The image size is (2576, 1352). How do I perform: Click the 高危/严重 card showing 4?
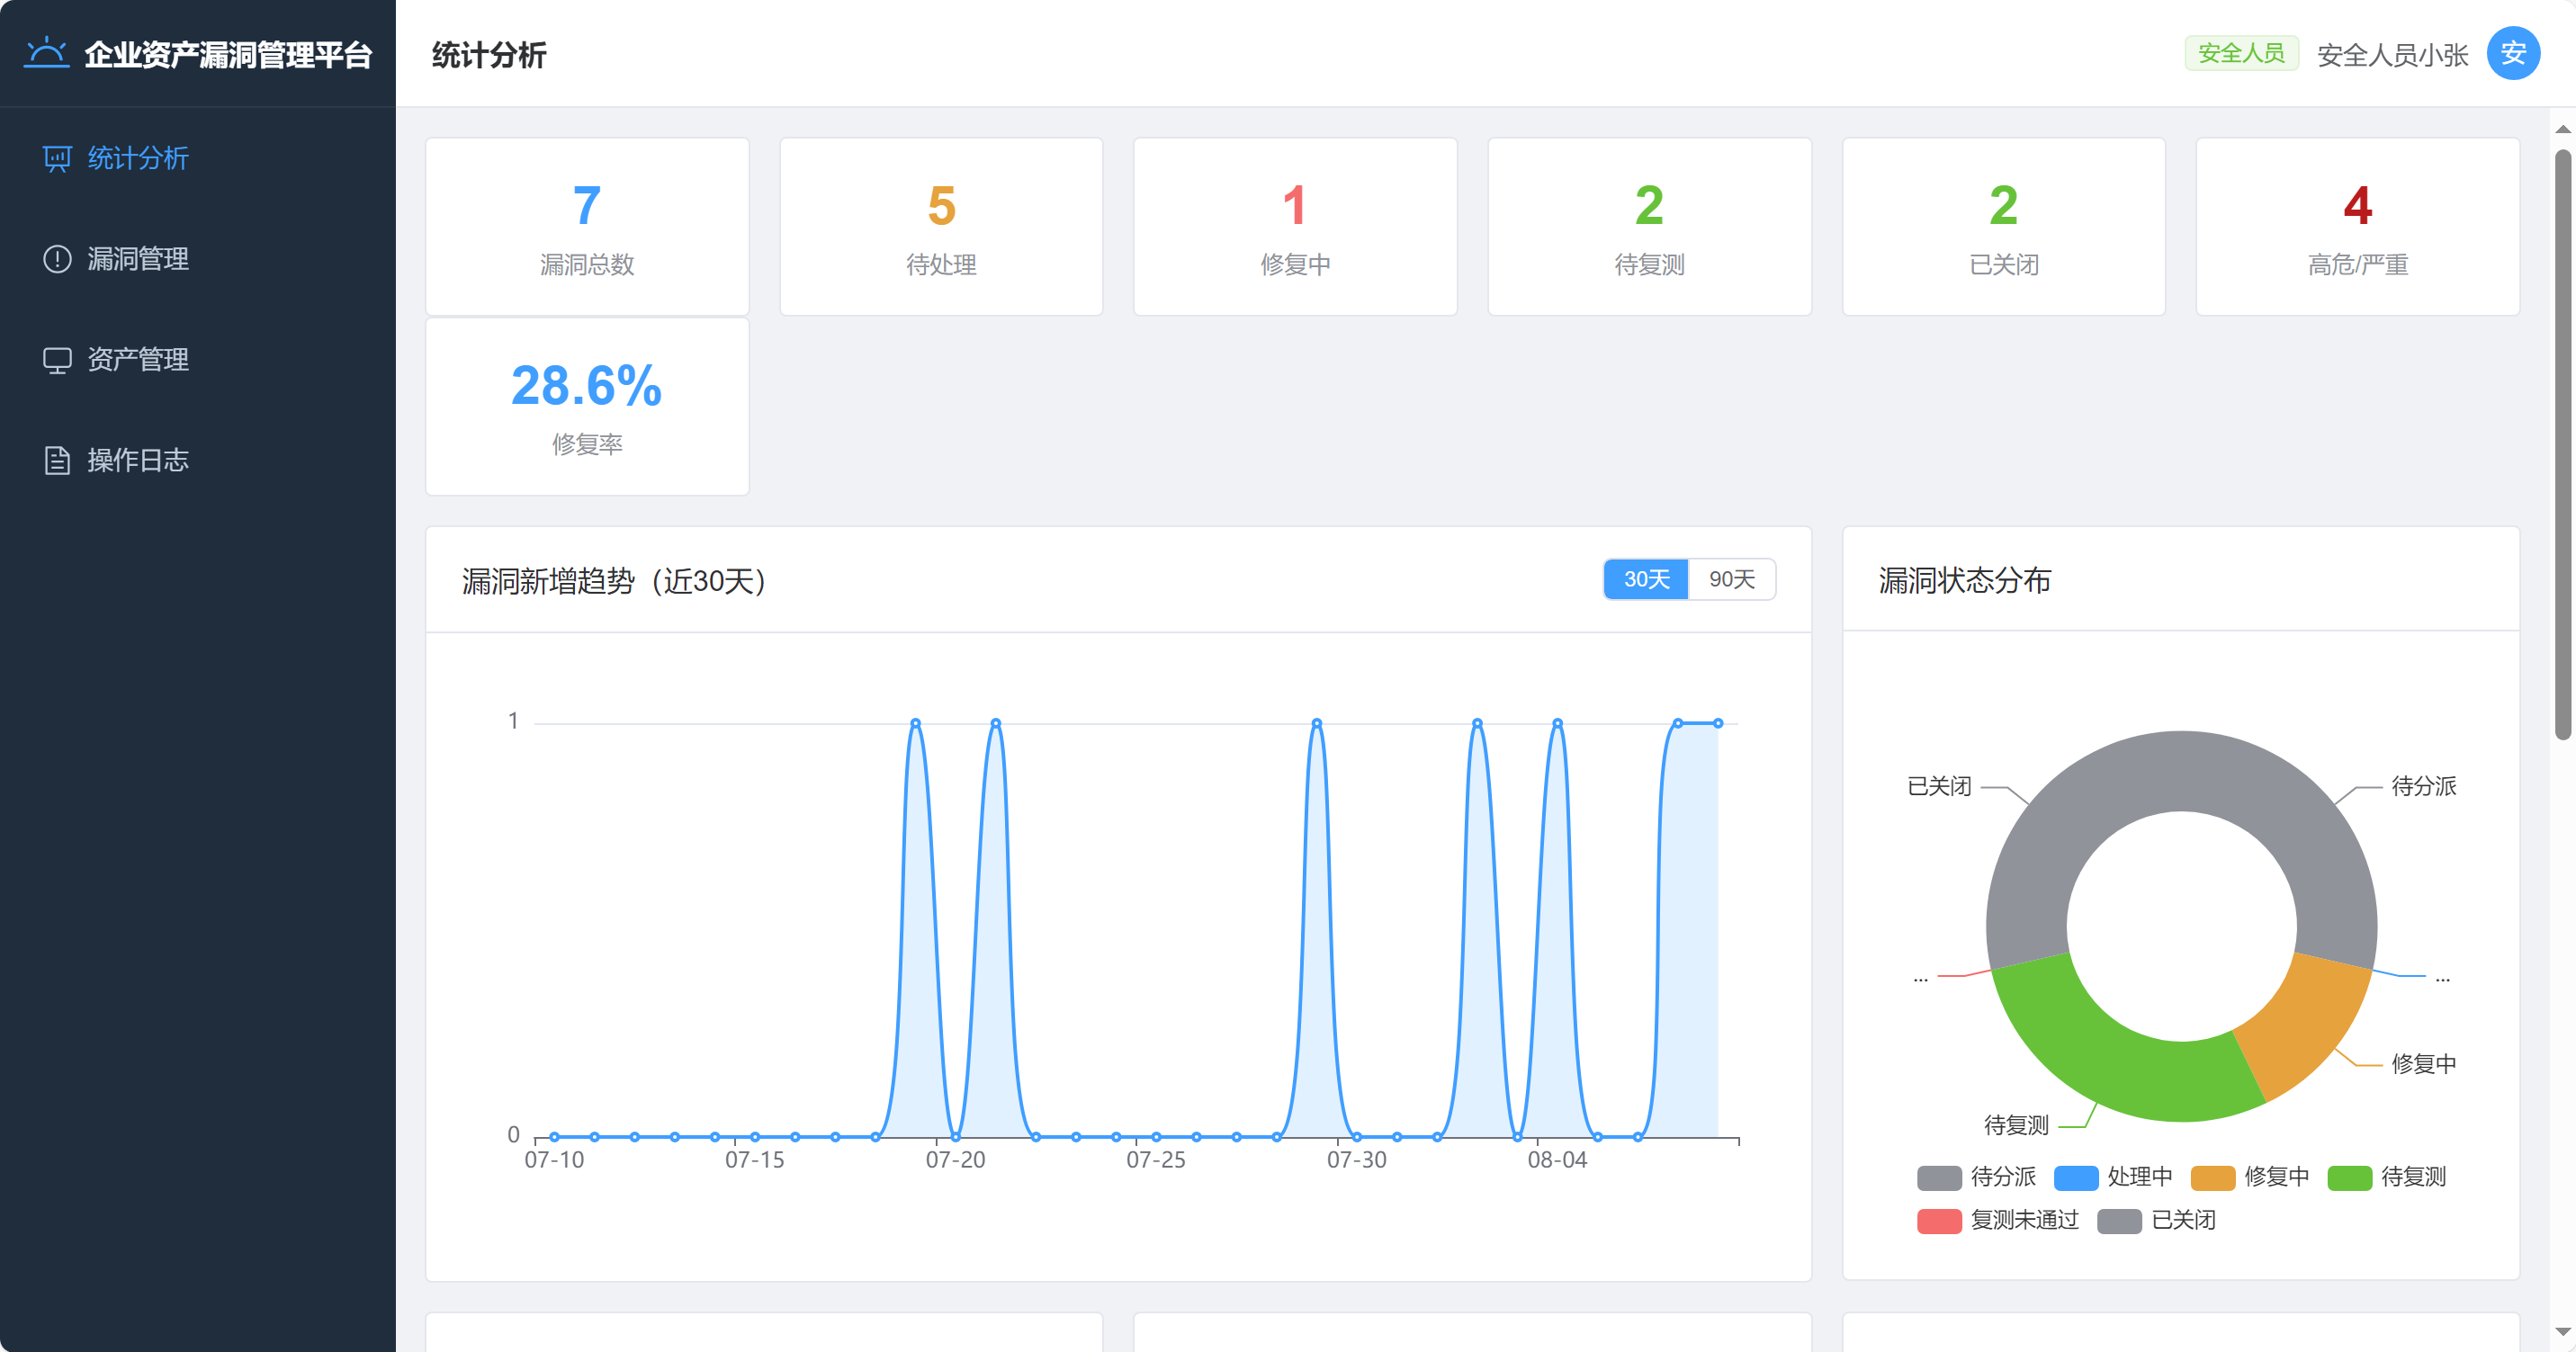point(2358,227)
